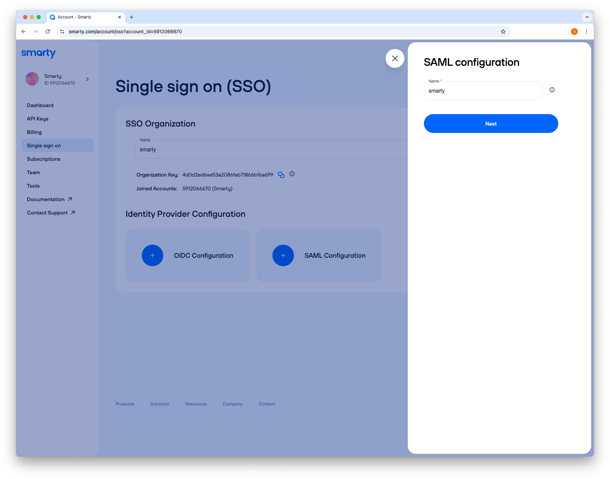Click the plus icon to add OIDC Configuration
Image resolution: width=610 pixels, height=479 pixels.
pos(152,255)
